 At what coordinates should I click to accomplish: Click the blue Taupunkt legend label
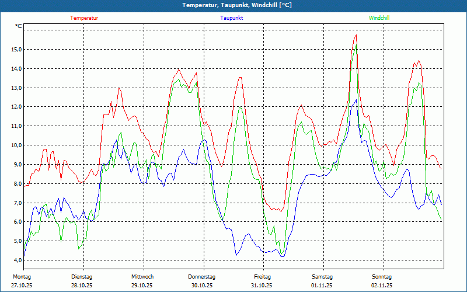232,18
